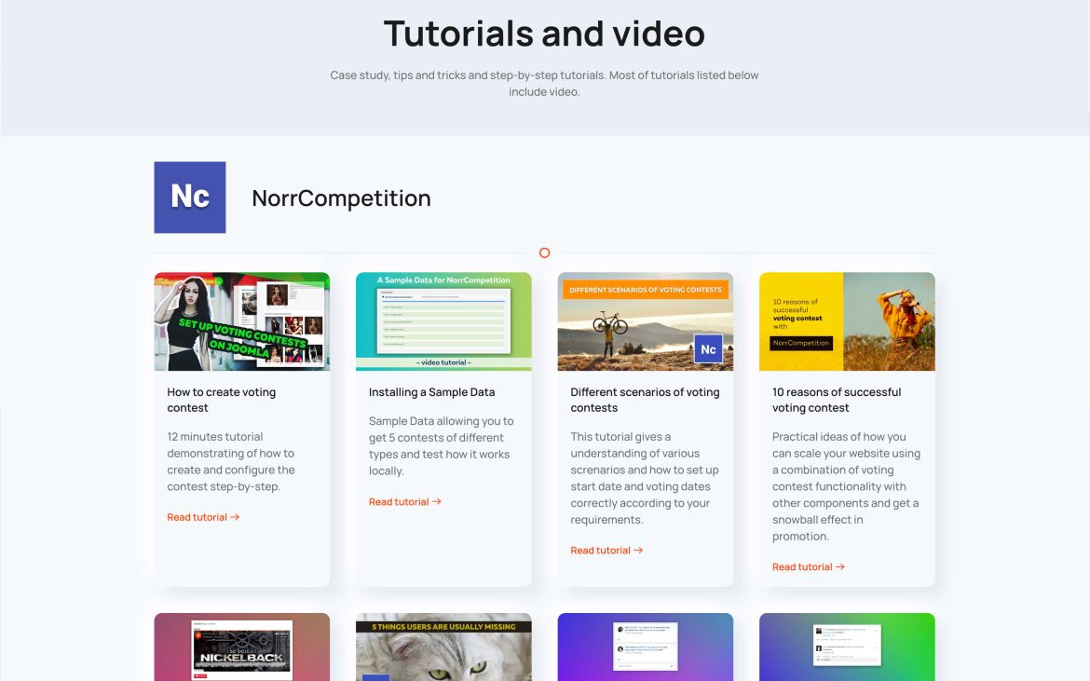This screenshot has height=681, width=1090.
Task: Read tutorial for Installing a Sample Data
Action: [404, 502]
